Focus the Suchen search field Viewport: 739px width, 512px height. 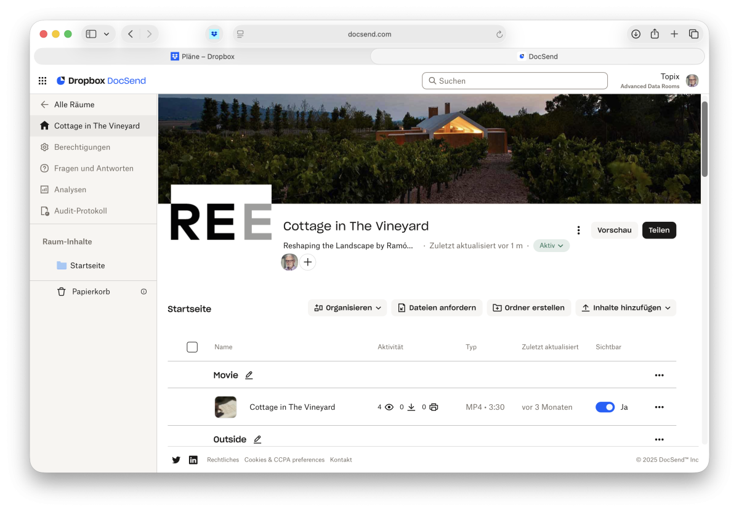click(x=515, y=81)
